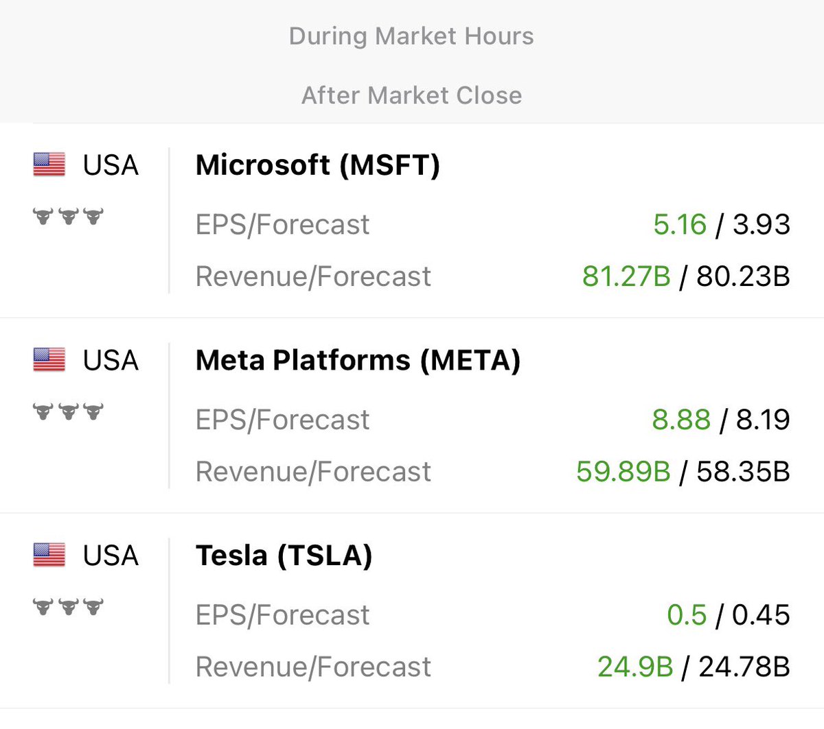Click Tesla's EPS value 0.5
Image resolution: width=824 pixels, height=729 pixels.
point(686,614)
